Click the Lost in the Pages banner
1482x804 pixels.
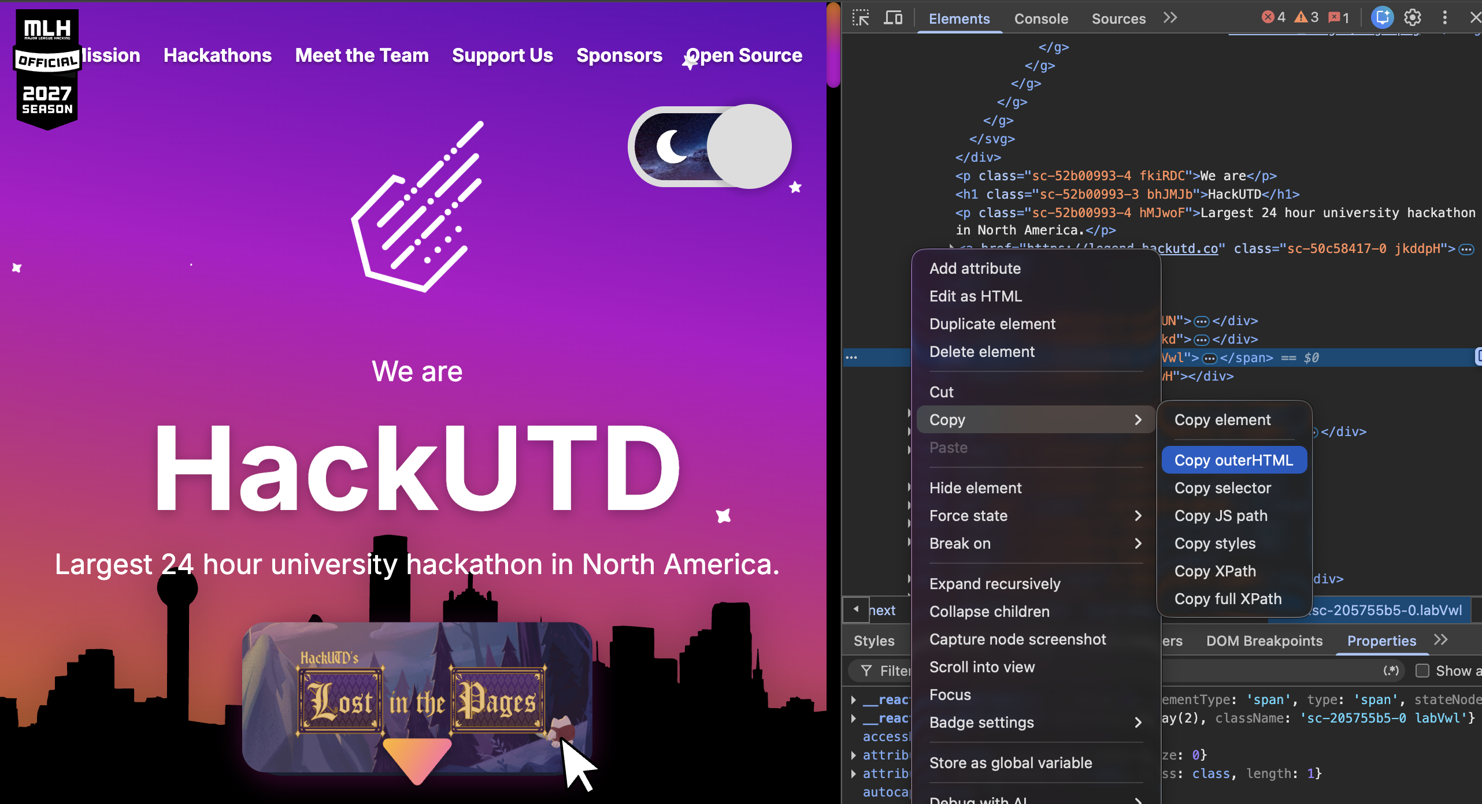[x=417, y=697]
